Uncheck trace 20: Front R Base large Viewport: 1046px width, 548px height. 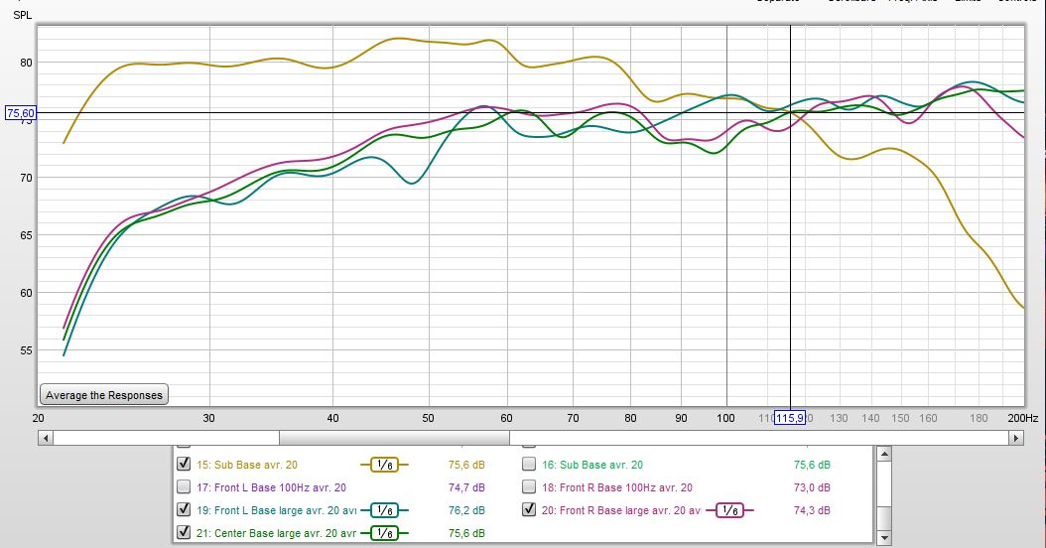pos(529,509)
